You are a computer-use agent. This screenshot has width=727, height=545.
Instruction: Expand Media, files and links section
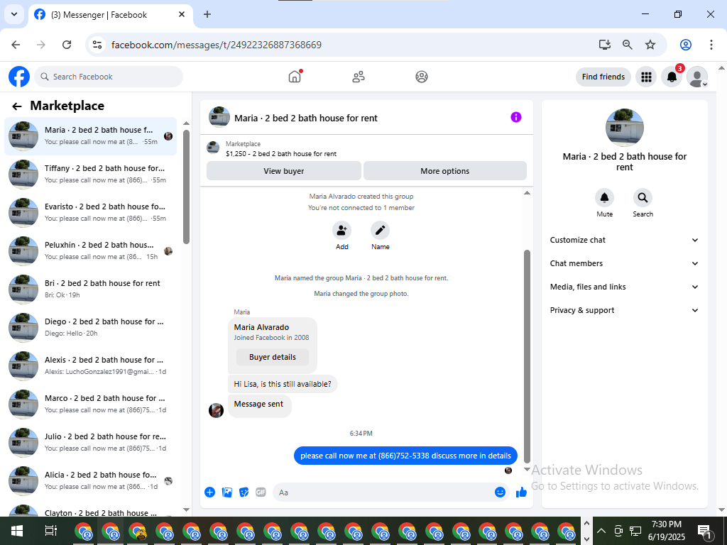(624, 287)
